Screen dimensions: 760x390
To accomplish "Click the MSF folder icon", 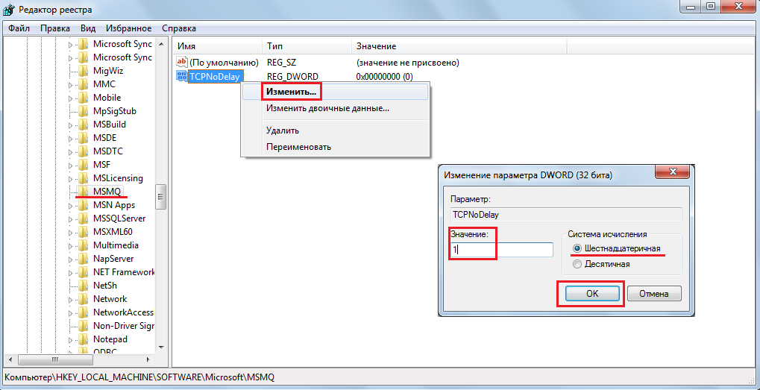I will (x=84, y=165).
